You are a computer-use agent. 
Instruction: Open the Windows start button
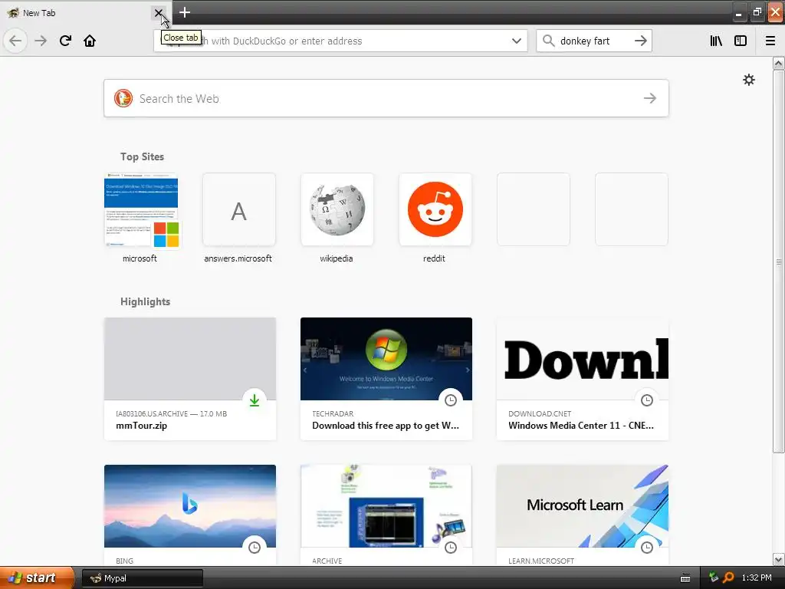click(x=37, y=578)
